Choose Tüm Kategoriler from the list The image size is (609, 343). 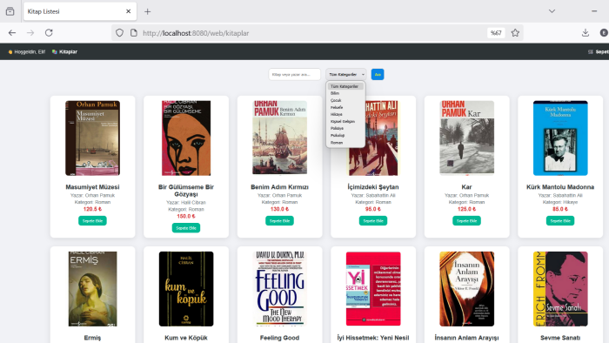pos(345,87)
